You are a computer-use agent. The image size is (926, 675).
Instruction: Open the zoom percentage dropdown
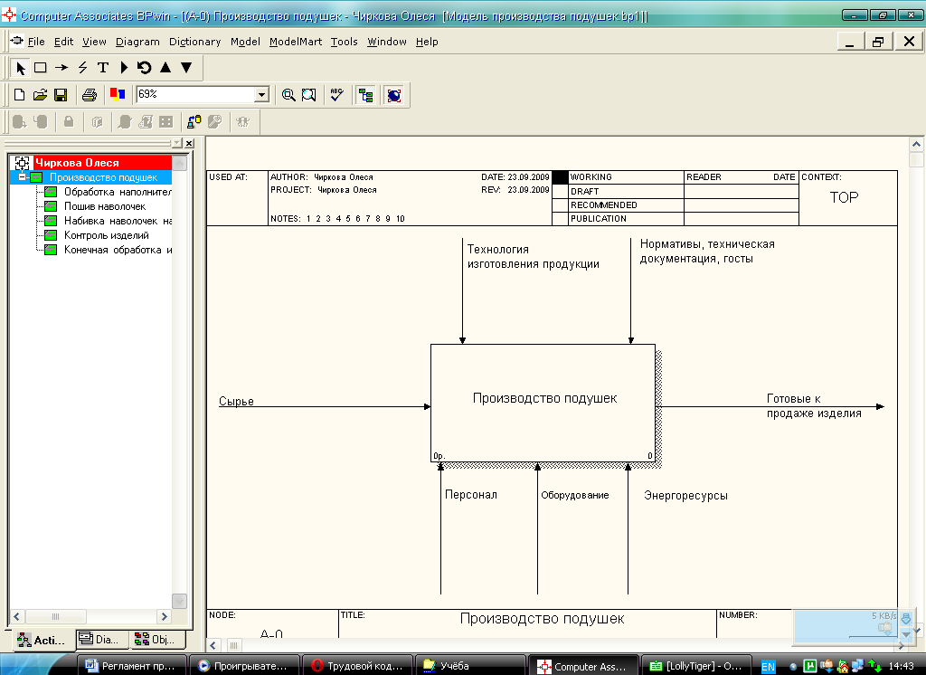coord(262,95)
